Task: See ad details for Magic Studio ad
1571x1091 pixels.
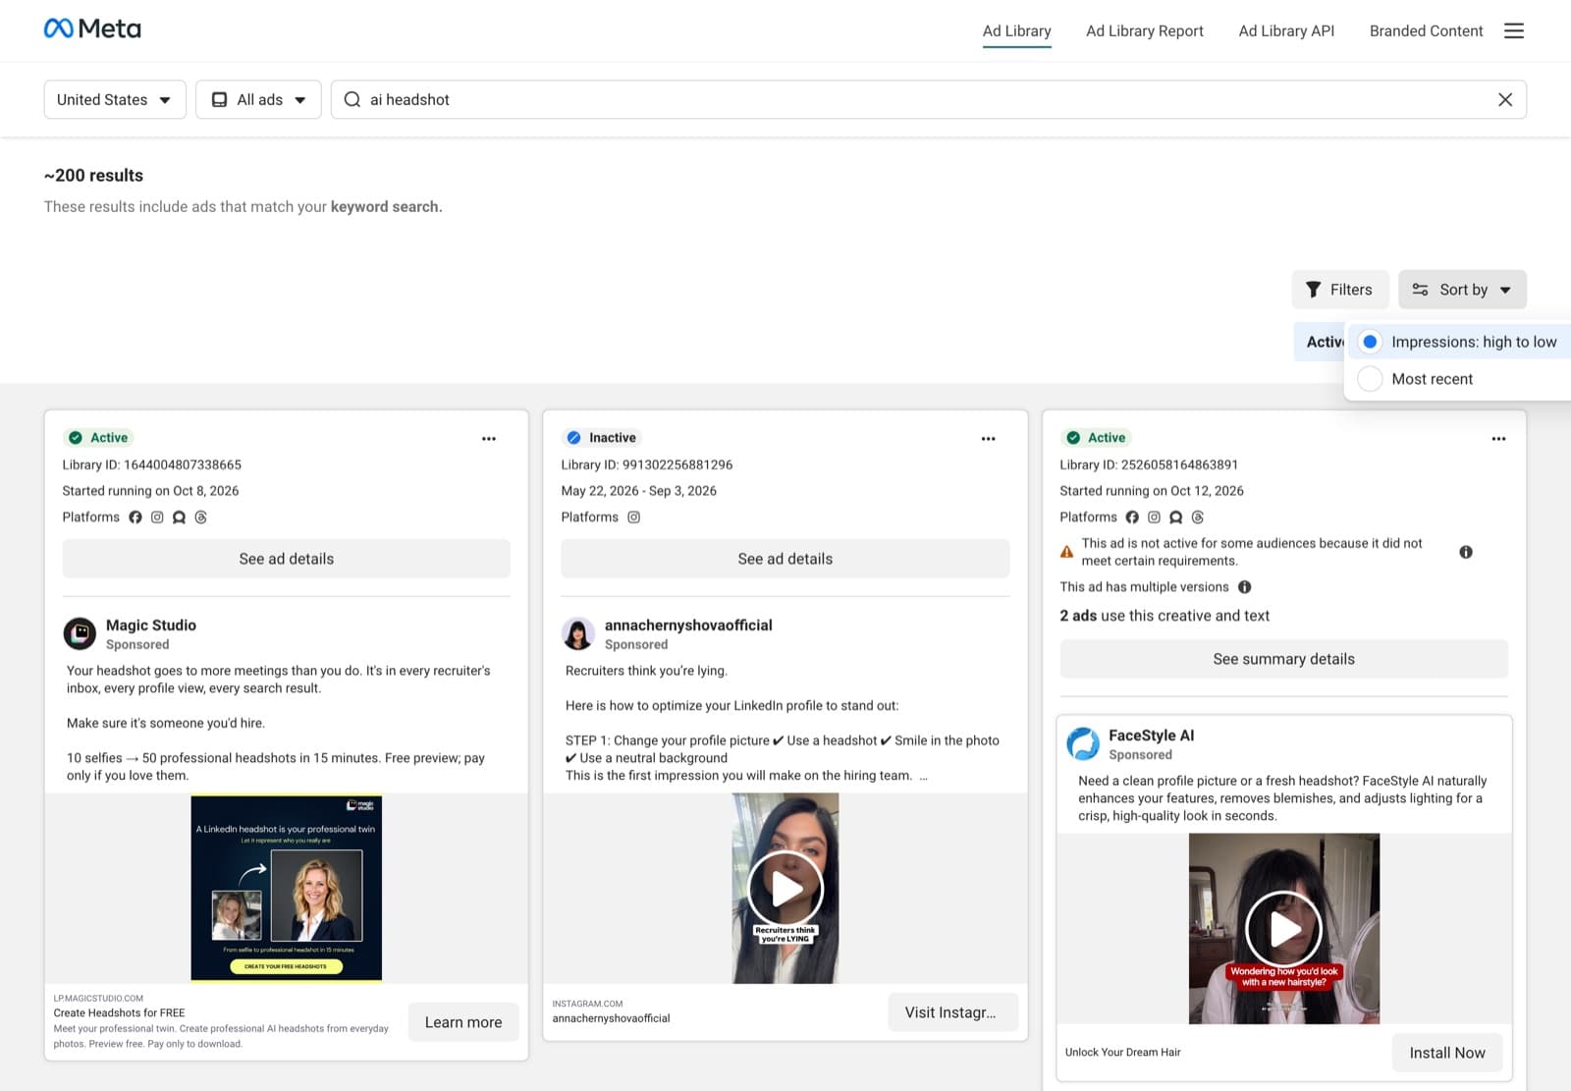Action: [287, 559]
